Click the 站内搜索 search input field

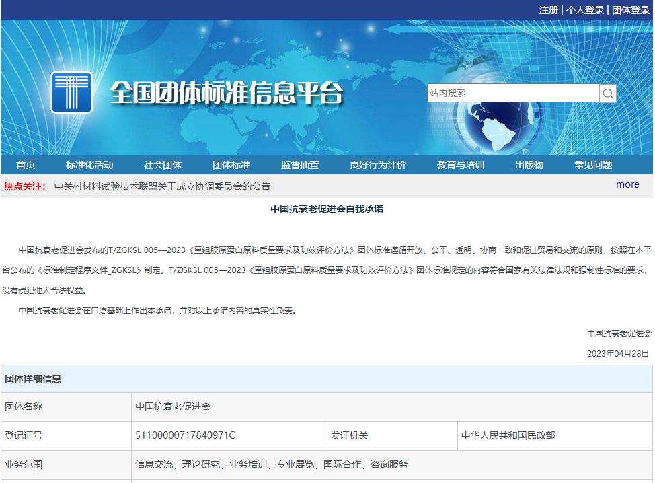(512, 94)
